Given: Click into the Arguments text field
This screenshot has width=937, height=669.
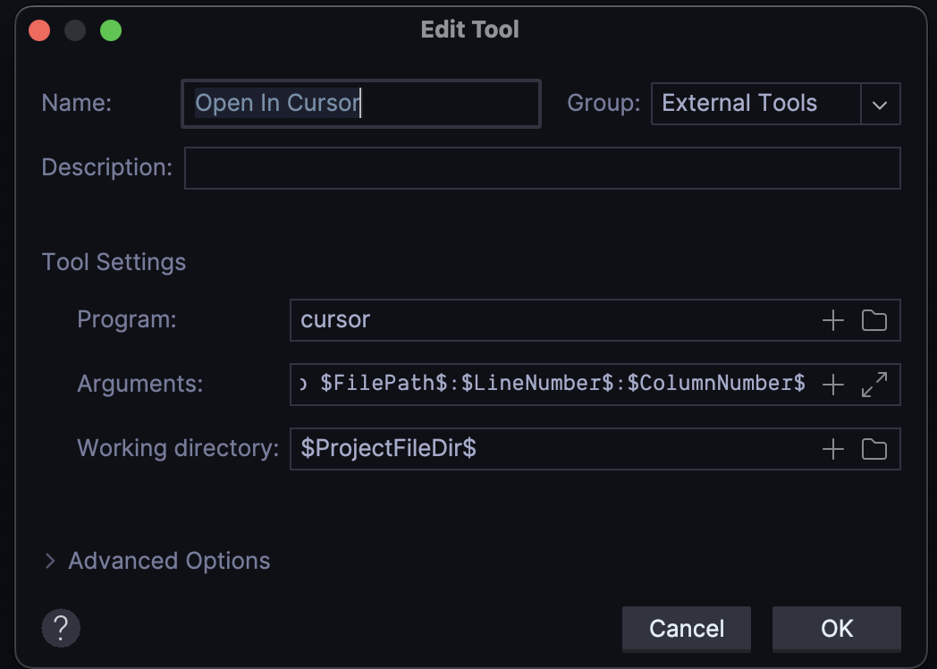Looking at the screenshot, I should click(x=550, y=385).
